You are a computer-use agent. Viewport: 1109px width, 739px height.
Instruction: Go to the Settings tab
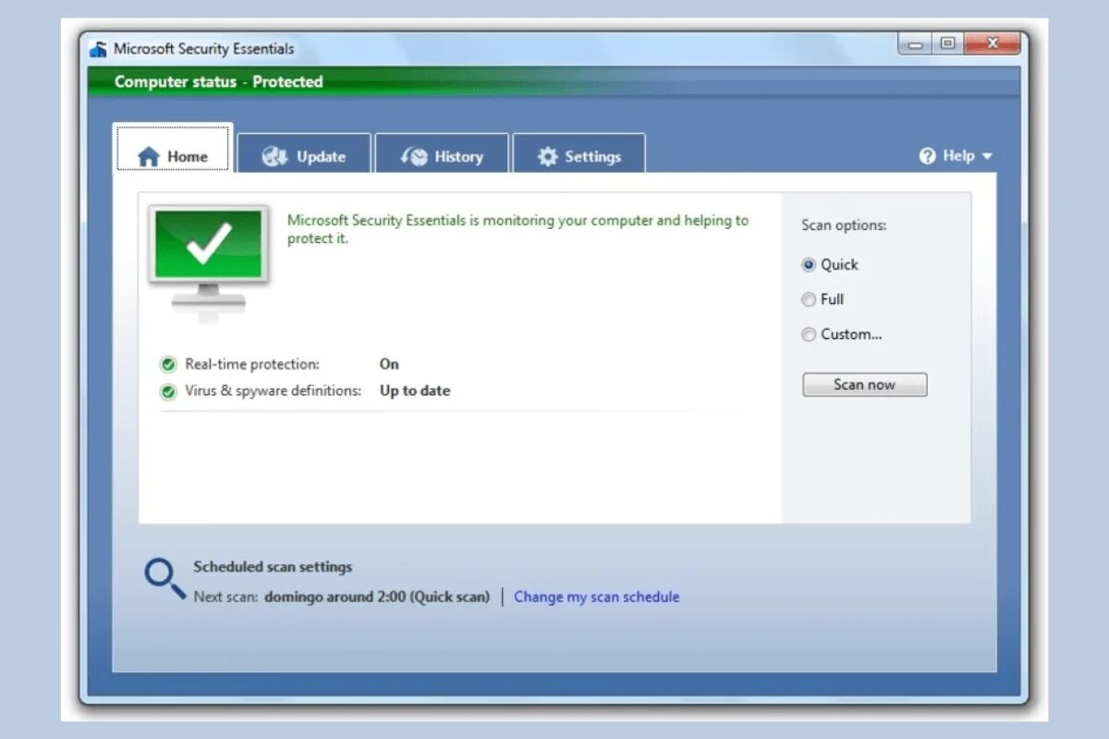point(579,154)
